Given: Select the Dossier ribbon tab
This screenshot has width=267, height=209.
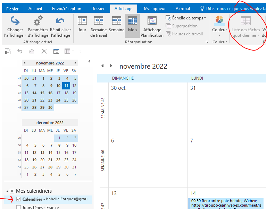Looking at the screenshot, I should click(x=98, y=9).
